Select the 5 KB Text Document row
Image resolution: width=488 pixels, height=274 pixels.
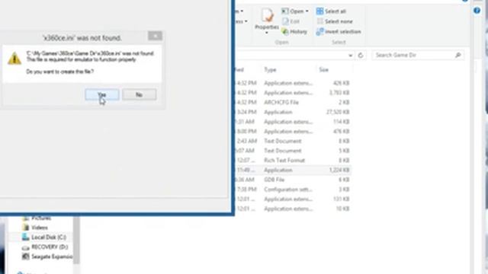293,151
